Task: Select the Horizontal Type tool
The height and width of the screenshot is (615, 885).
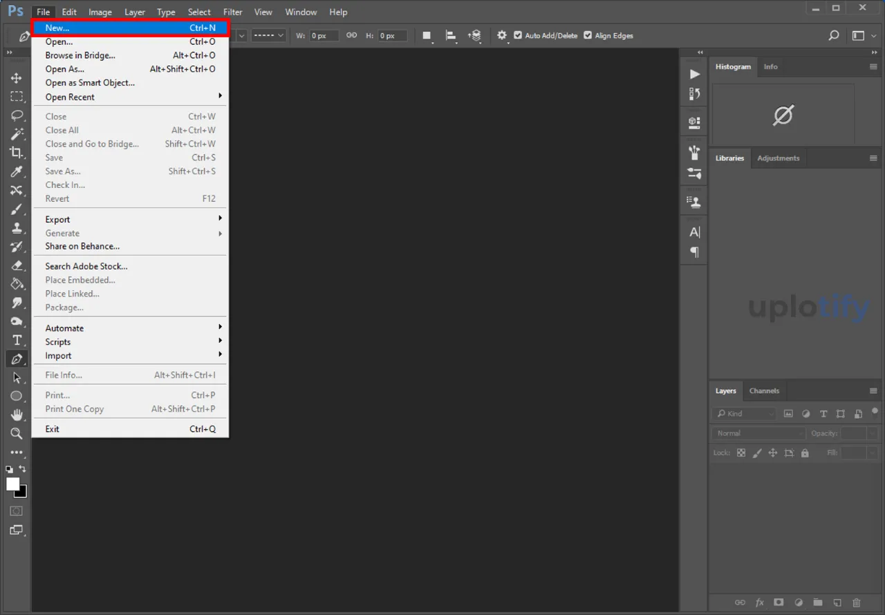Action: [17, 340]
